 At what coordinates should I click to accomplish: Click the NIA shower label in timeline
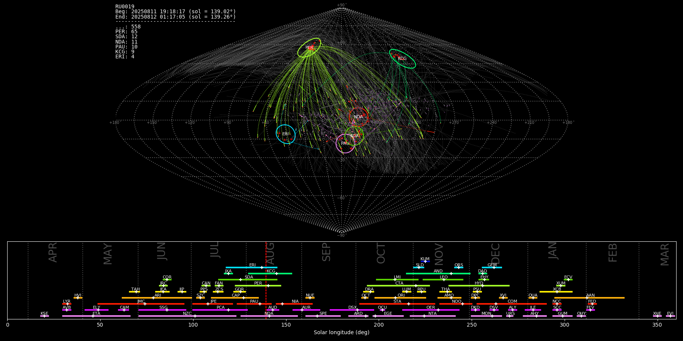(x=295, y=302)
